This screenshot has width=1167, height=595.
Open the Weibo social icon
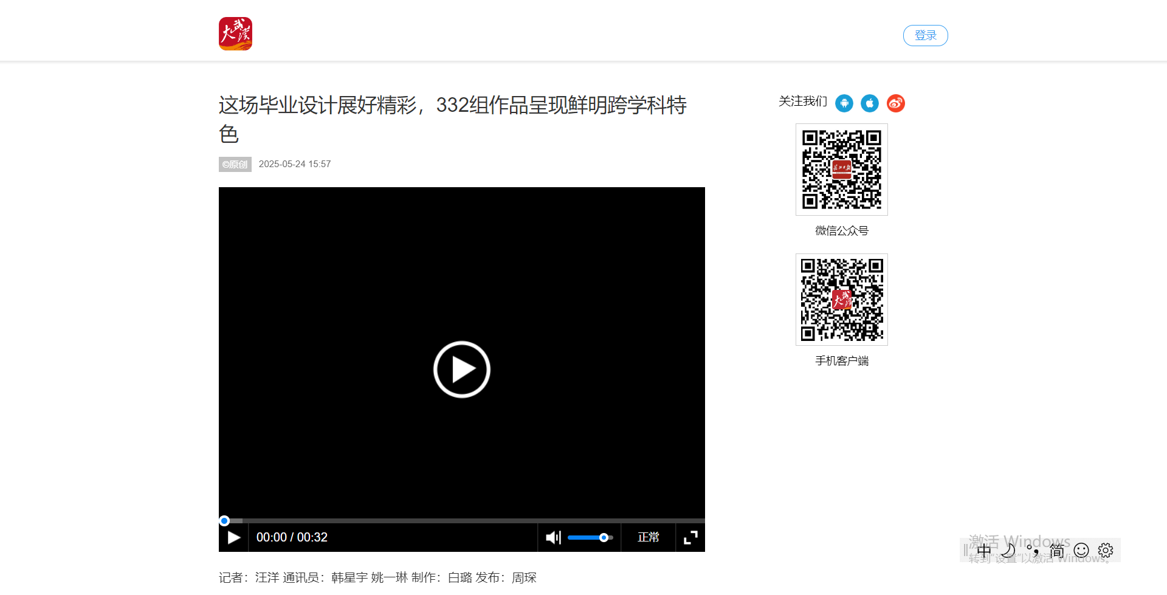click(896, 103)
